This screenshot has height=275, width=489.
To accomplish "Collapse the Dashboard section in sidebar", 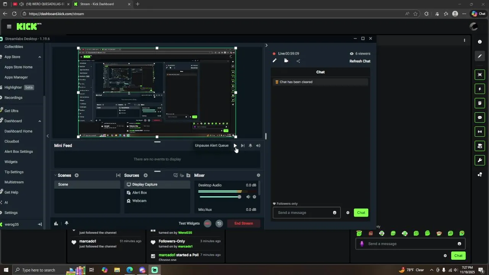I will point(40,121).
